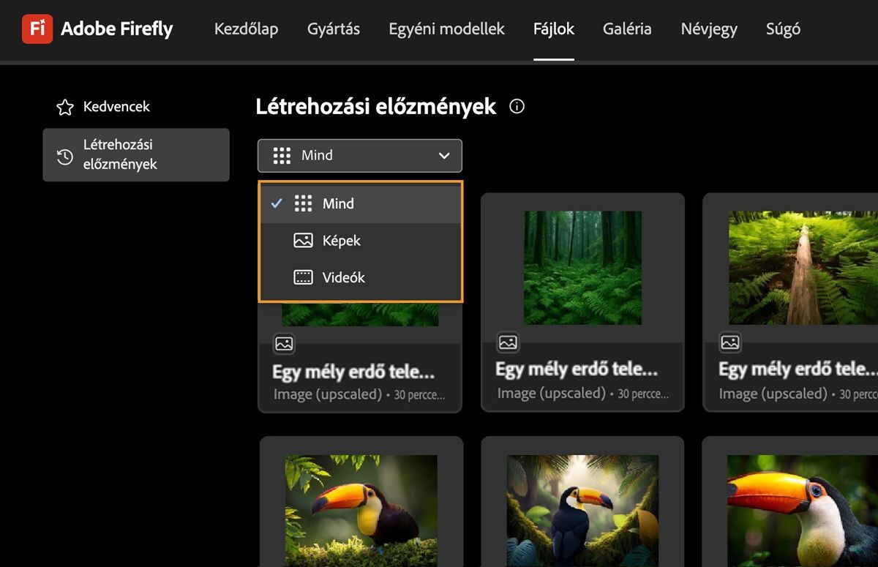Screen dimensions: 878x567
Task: Open the Fájlok tab
Action: (554, 29)
